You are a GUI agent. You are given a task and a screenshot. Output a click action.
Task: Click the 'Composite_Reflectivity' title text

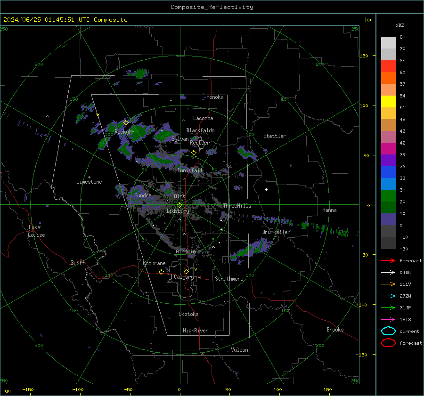(212, 7)
